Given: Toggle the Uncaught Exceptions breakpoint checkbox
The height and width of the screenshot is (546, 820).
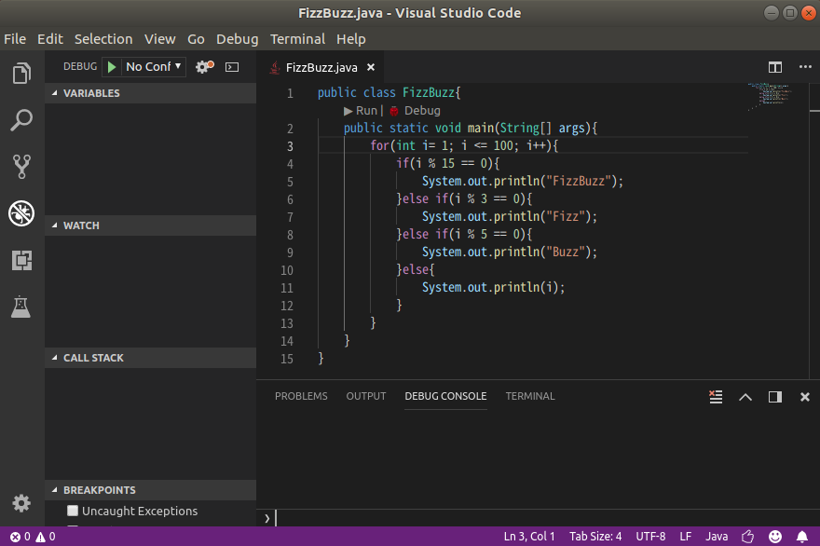Looking at the screenshot, I should pos(73,511).
